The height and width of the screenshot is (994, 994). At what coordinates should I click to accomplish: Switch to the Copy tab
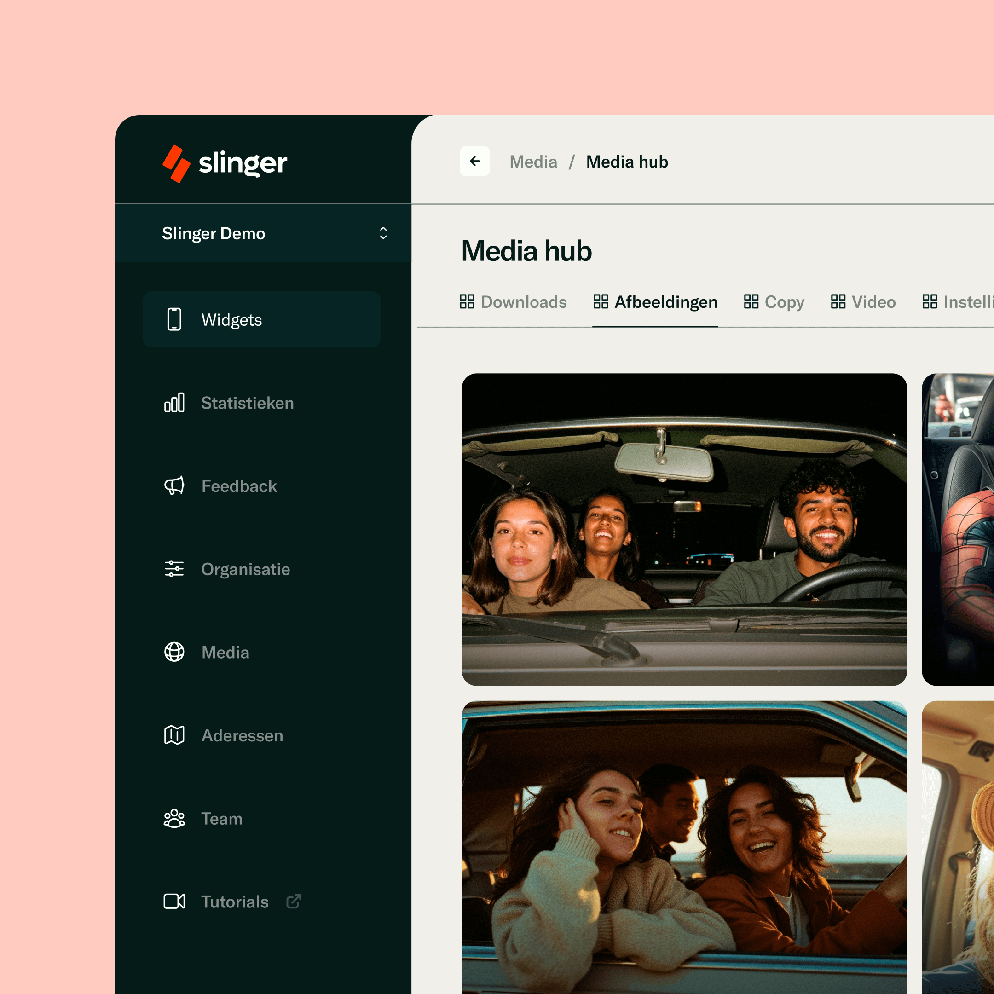tap(774, 302)
